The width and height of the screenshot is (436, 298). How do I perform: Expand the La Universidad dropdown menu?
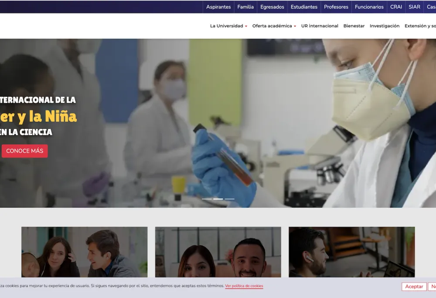point(228,26)
